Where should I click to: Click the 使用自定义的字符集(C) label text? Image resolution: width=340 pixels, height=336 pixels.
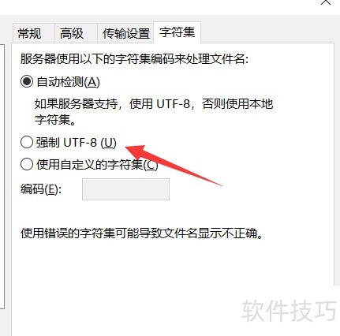point(97,165)
